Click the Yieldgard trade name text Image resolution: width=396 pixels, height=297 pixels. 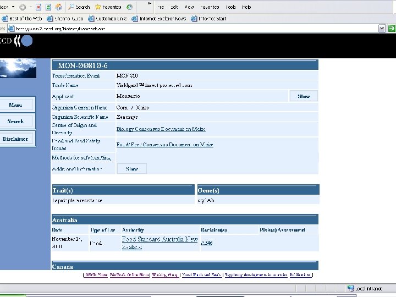click(154, 85)
